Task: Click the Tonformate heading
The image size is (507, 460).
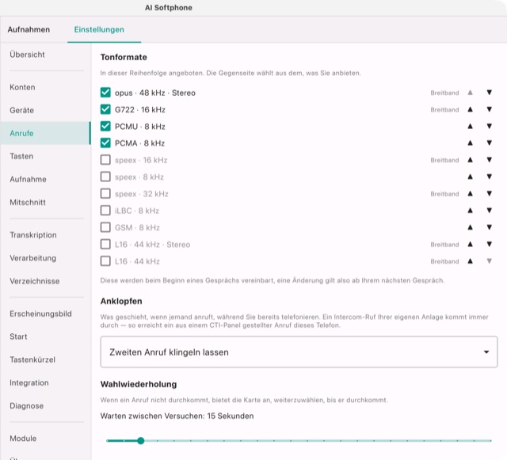Action: tap(124, 57)
